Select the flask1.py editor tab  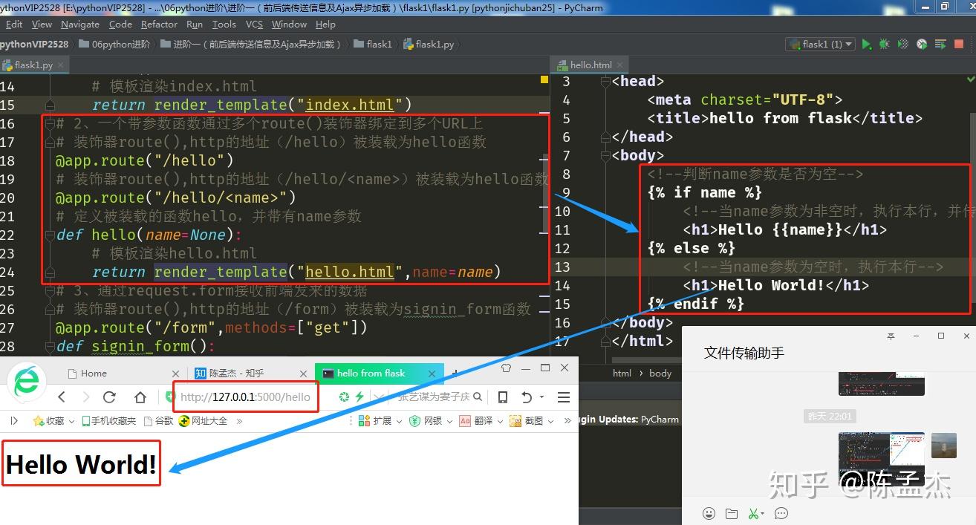click(33, 65)
